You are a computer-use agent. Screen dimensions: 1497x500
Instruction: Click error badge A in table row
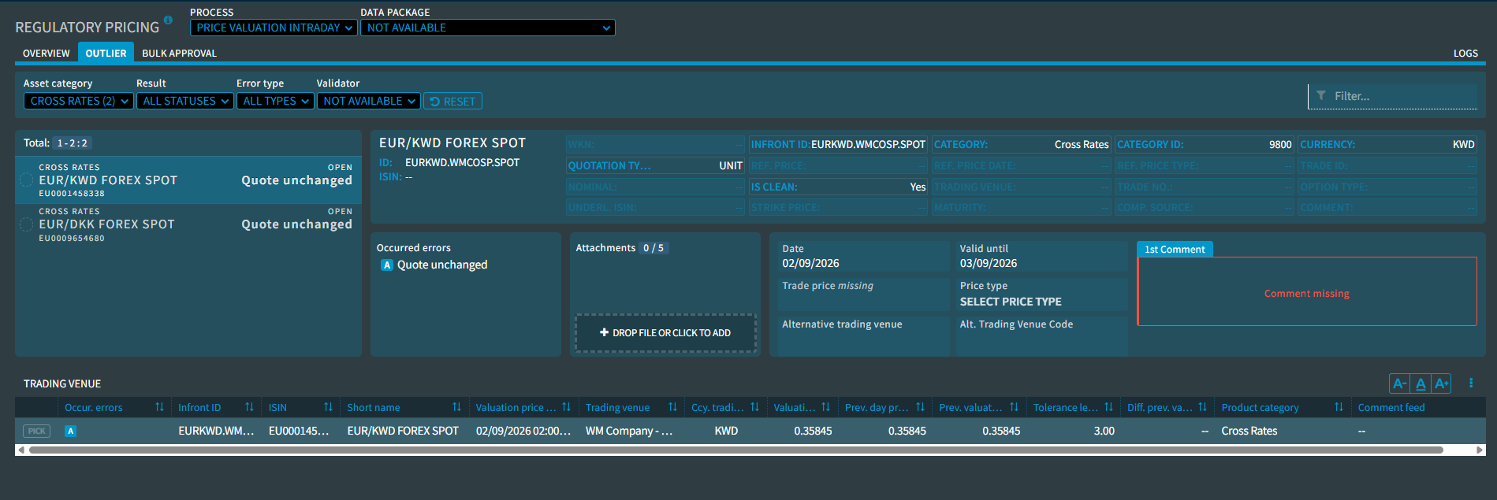(x=70, y=431)
